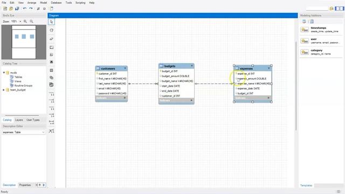Open the Database menu
The width and height of the screenshot is (345, 194).
[56, 3]
